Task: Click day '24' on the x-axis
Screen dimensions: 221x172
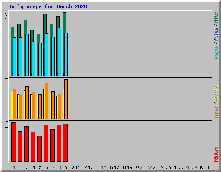Action: (x=162, y=167)
